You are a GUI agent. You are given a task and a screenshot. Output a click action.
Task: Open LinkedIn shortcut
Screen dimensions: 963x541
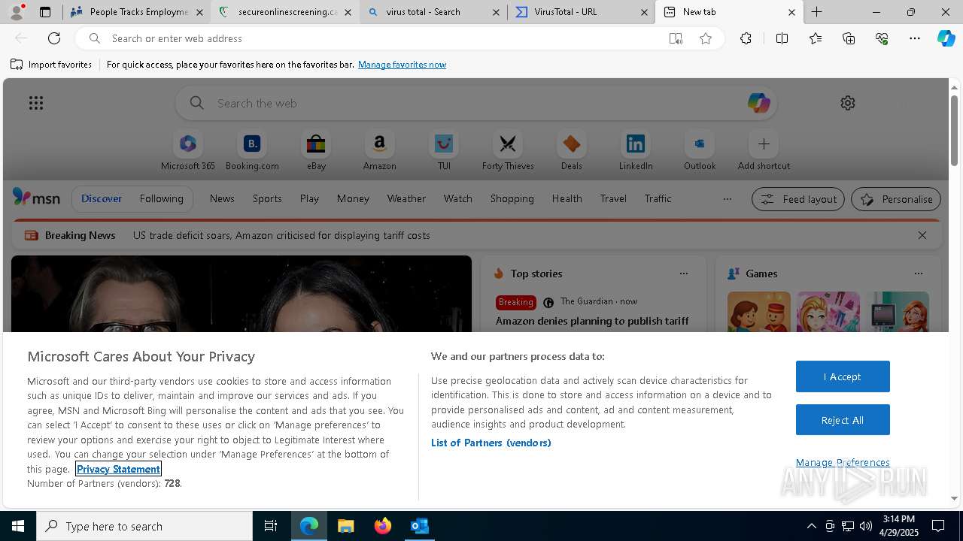click(x=636, y=151)
